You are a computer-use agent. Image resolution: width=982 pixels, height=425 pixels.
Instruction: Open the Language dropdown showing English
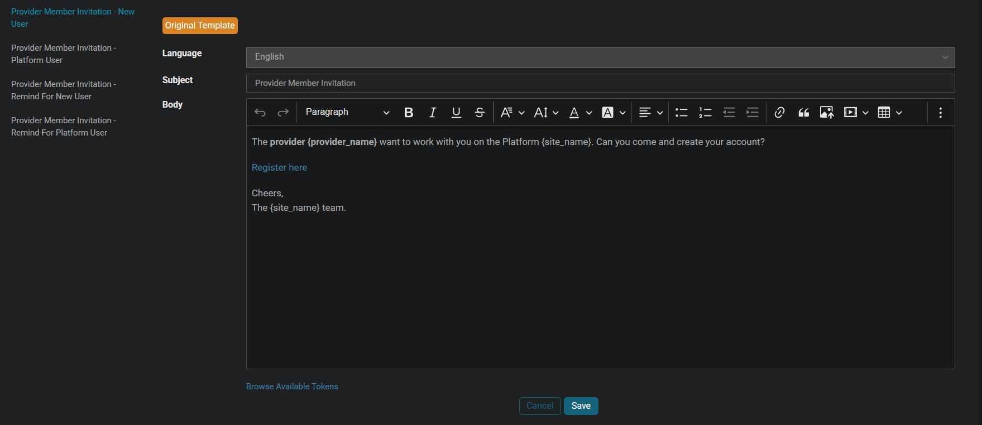click(x=600, y=57)
